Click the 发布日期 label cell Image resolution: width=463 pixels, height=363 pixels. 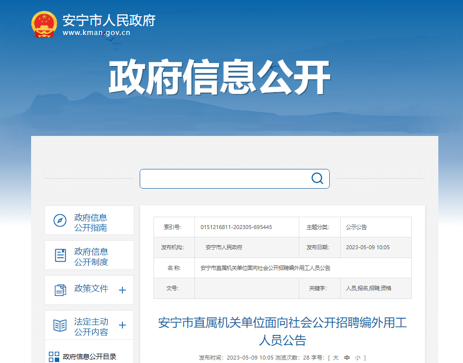tap(319, 247)
